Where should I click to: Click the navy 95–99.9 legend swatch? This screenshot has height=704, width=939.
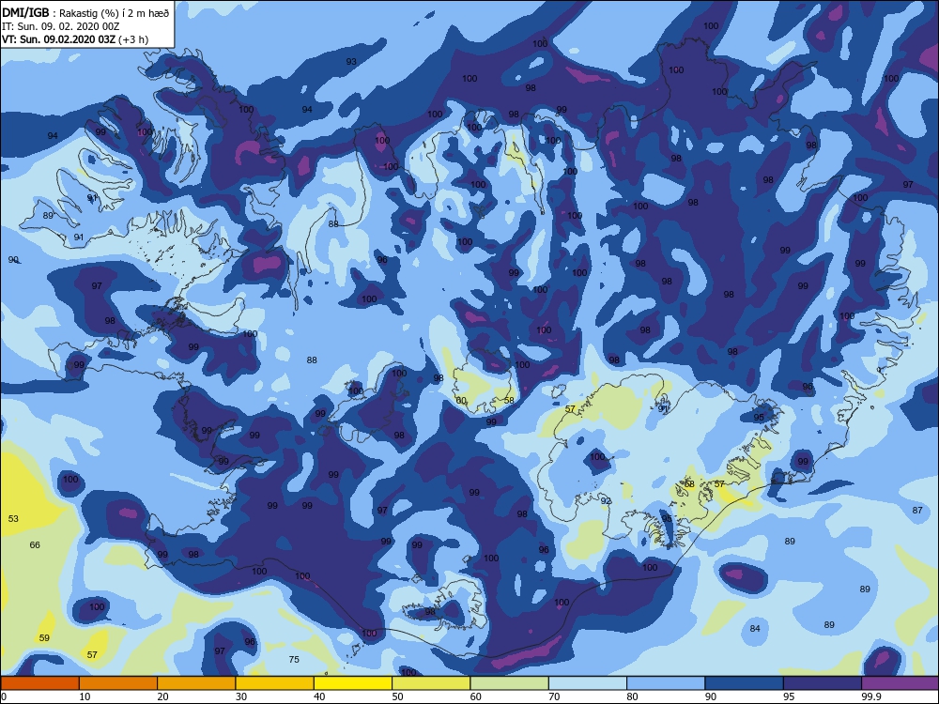823,683
